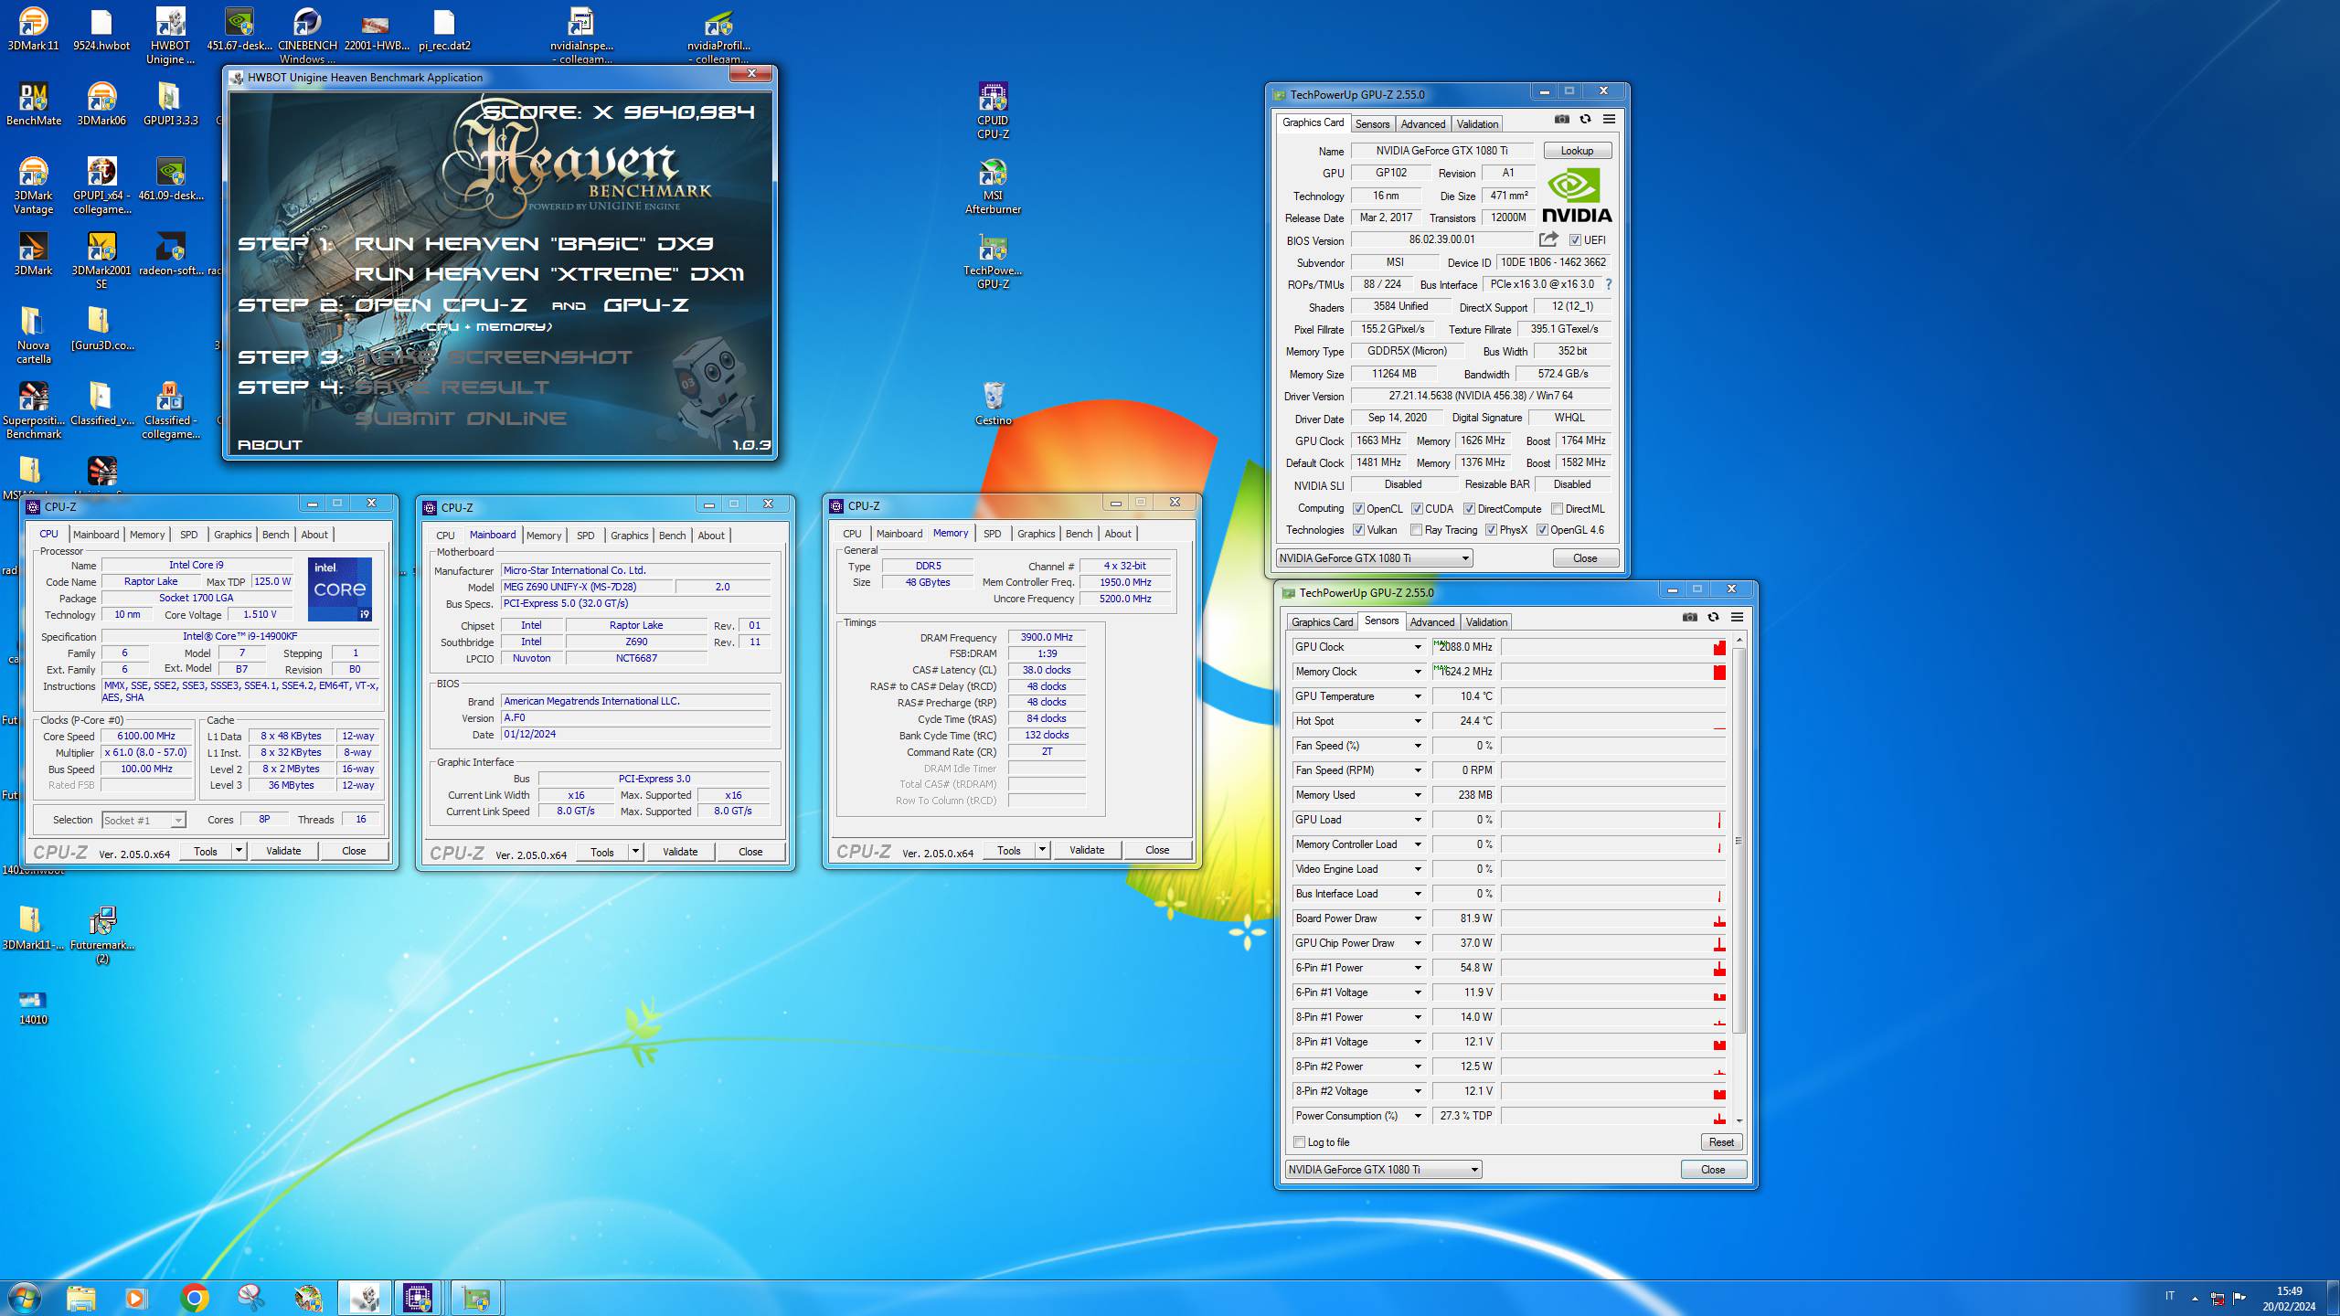Click GPU-Z Graphics Card screenshot camera icon
The width and height of the screenshot is (2340, 1316).
pyautogui.click(x=1562, y=120)
